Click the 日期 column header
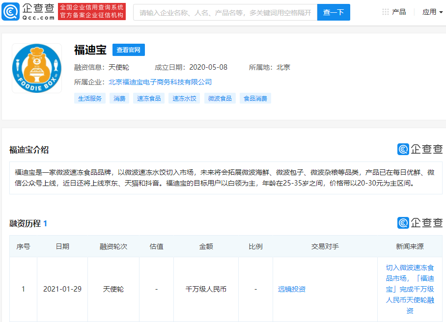 click(62, 246)
